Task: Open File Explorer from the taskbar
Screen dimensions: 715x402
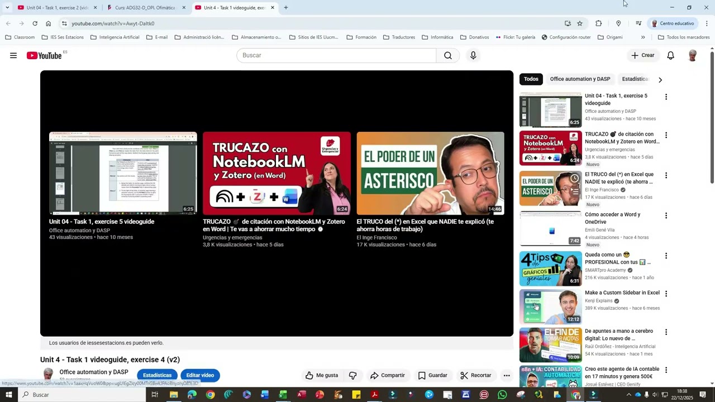Action: 174,395
